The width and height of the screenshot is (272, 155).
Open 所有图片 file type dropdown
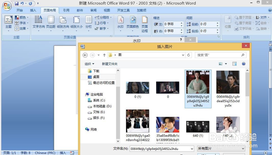click(221, 148)
